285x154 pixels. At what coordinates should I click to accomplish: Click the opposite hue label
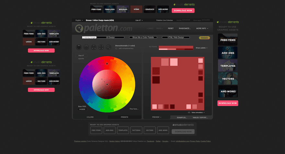pos(81,59)
